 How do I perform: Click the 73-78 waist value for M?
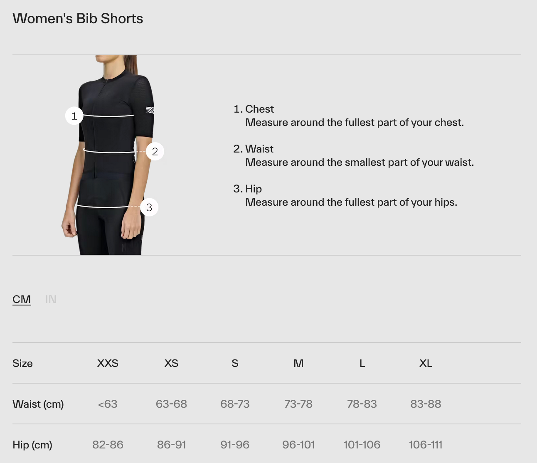point(298,404)
